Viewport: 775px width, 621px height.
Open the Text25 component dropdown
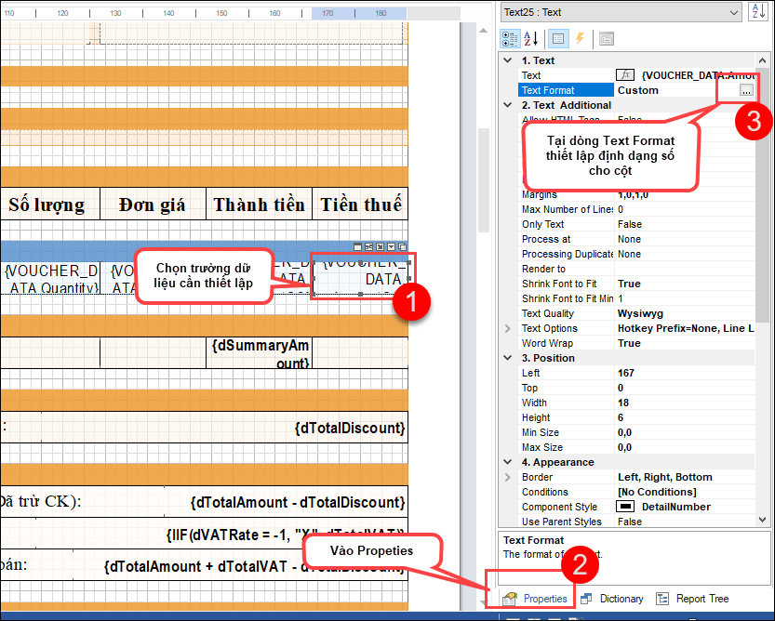(x=733, y=12)
